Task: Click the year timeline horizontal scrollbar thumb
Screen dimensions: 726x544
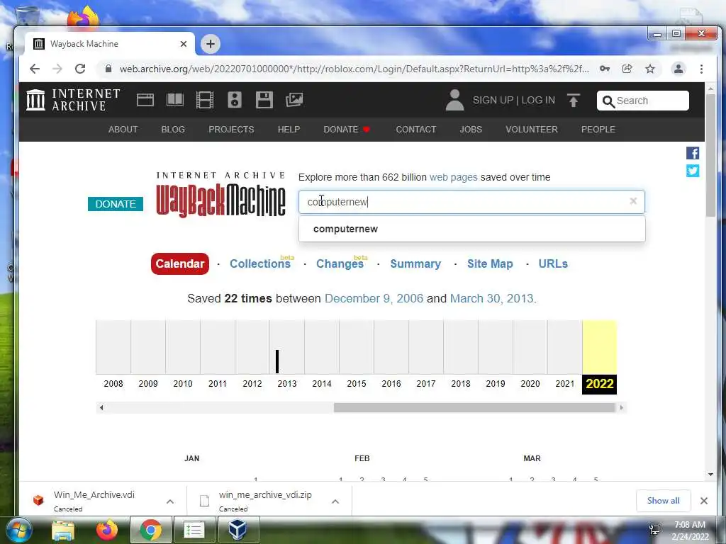Action: [474, 407]
